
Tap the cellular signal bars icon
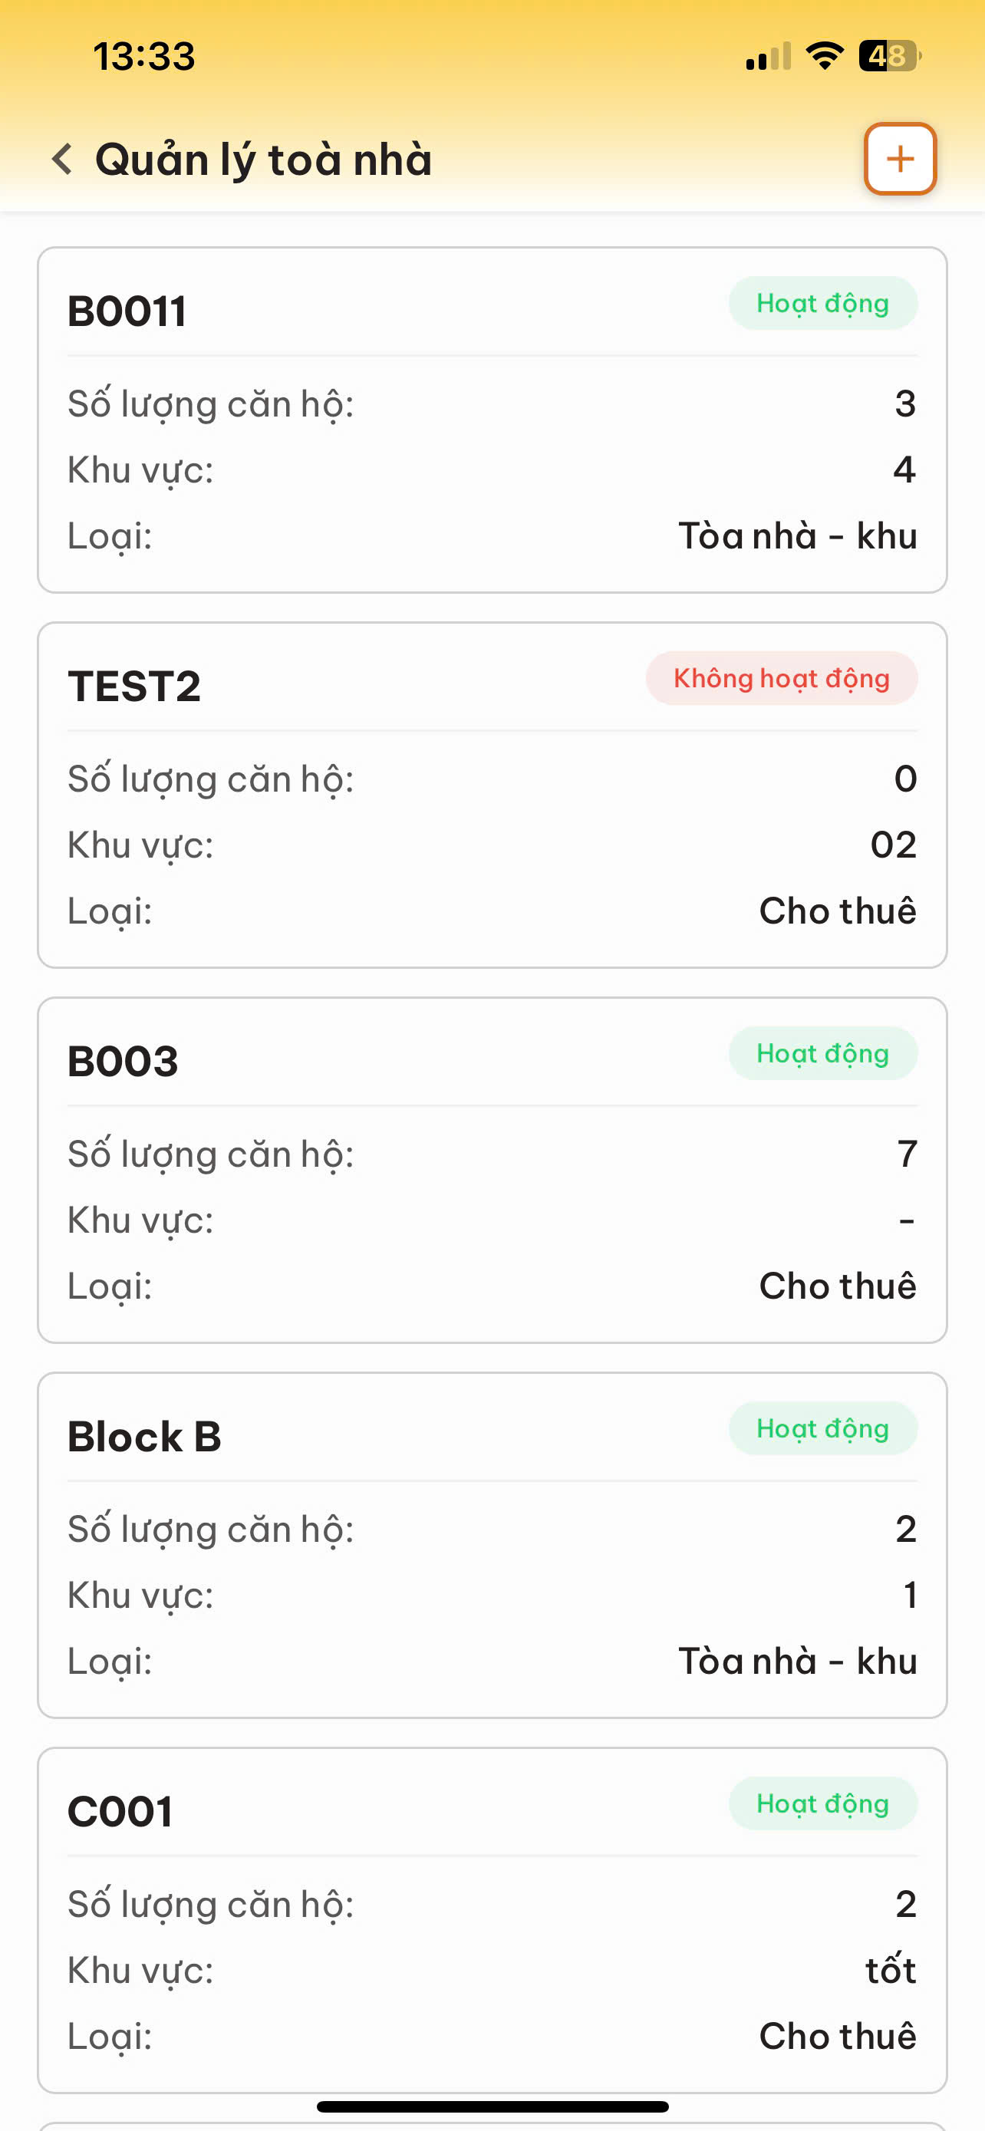pos(767,58)
